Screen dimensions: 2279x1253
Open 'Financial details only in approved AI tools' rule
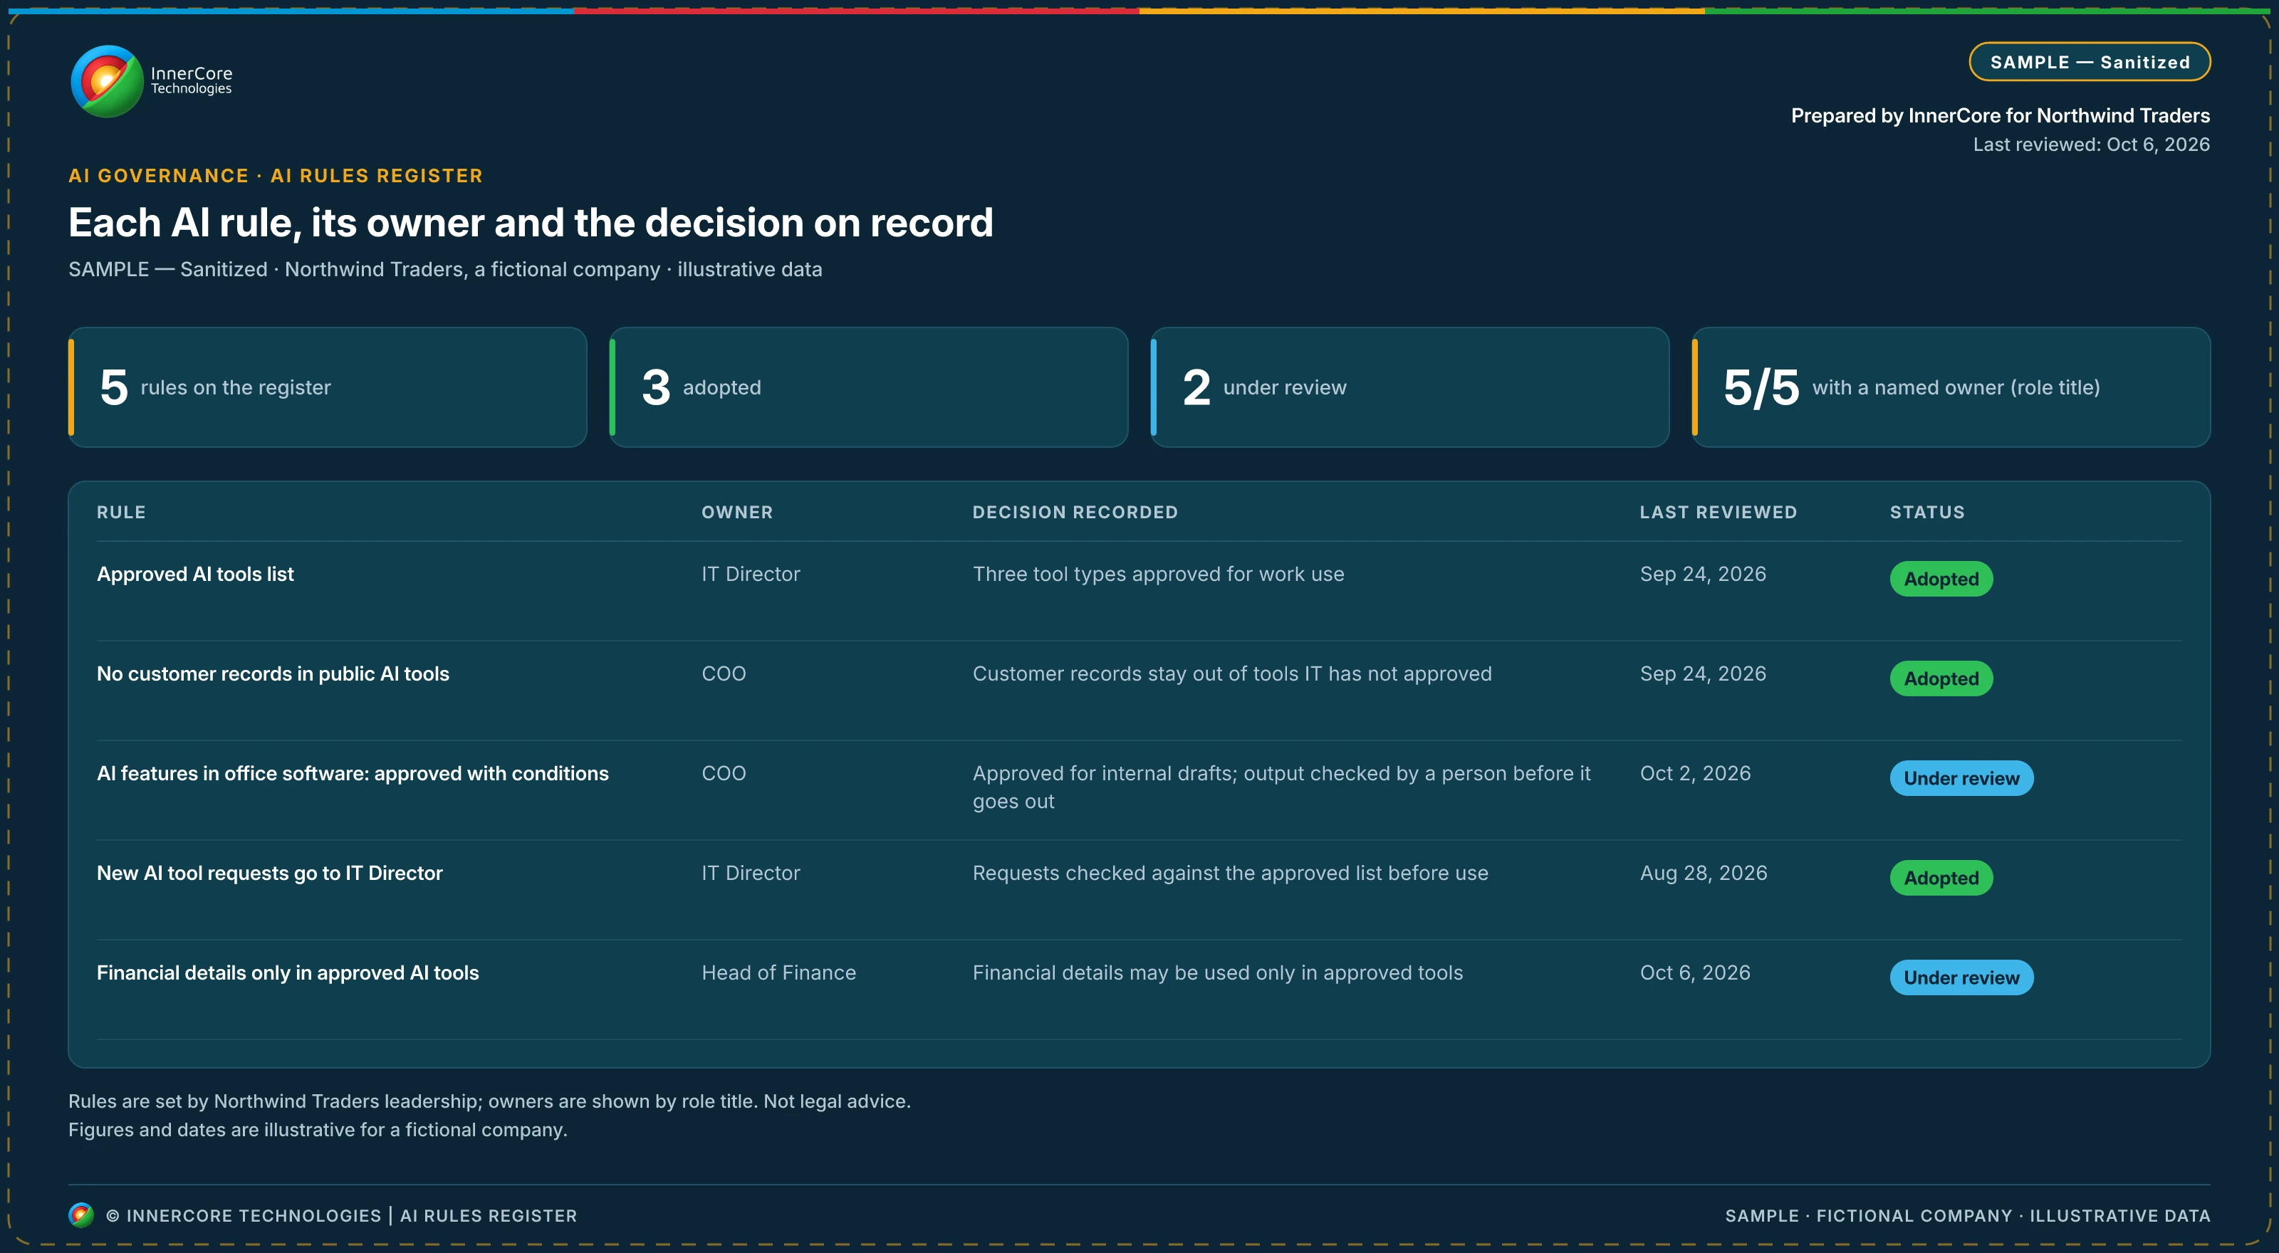pos(288,972)
